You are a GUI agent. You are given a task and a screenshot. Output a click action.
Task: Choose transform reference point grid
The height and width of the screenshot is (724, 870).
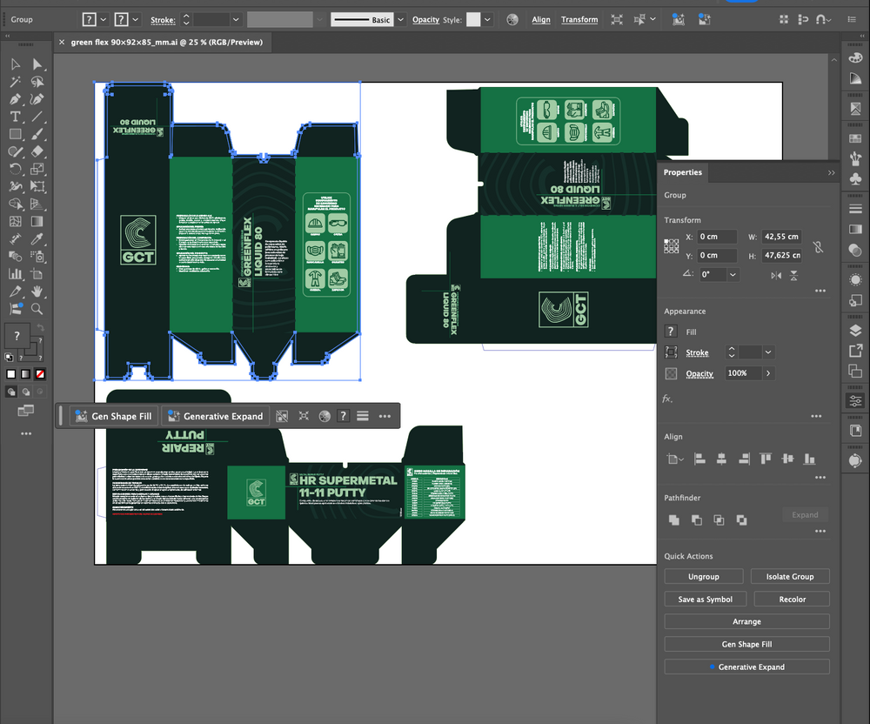671,245
